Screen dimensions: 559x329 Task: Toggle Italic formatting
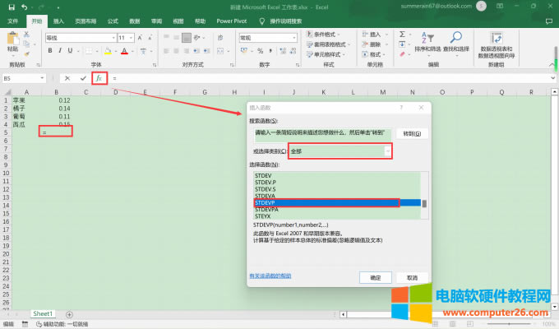pos(61,50)
